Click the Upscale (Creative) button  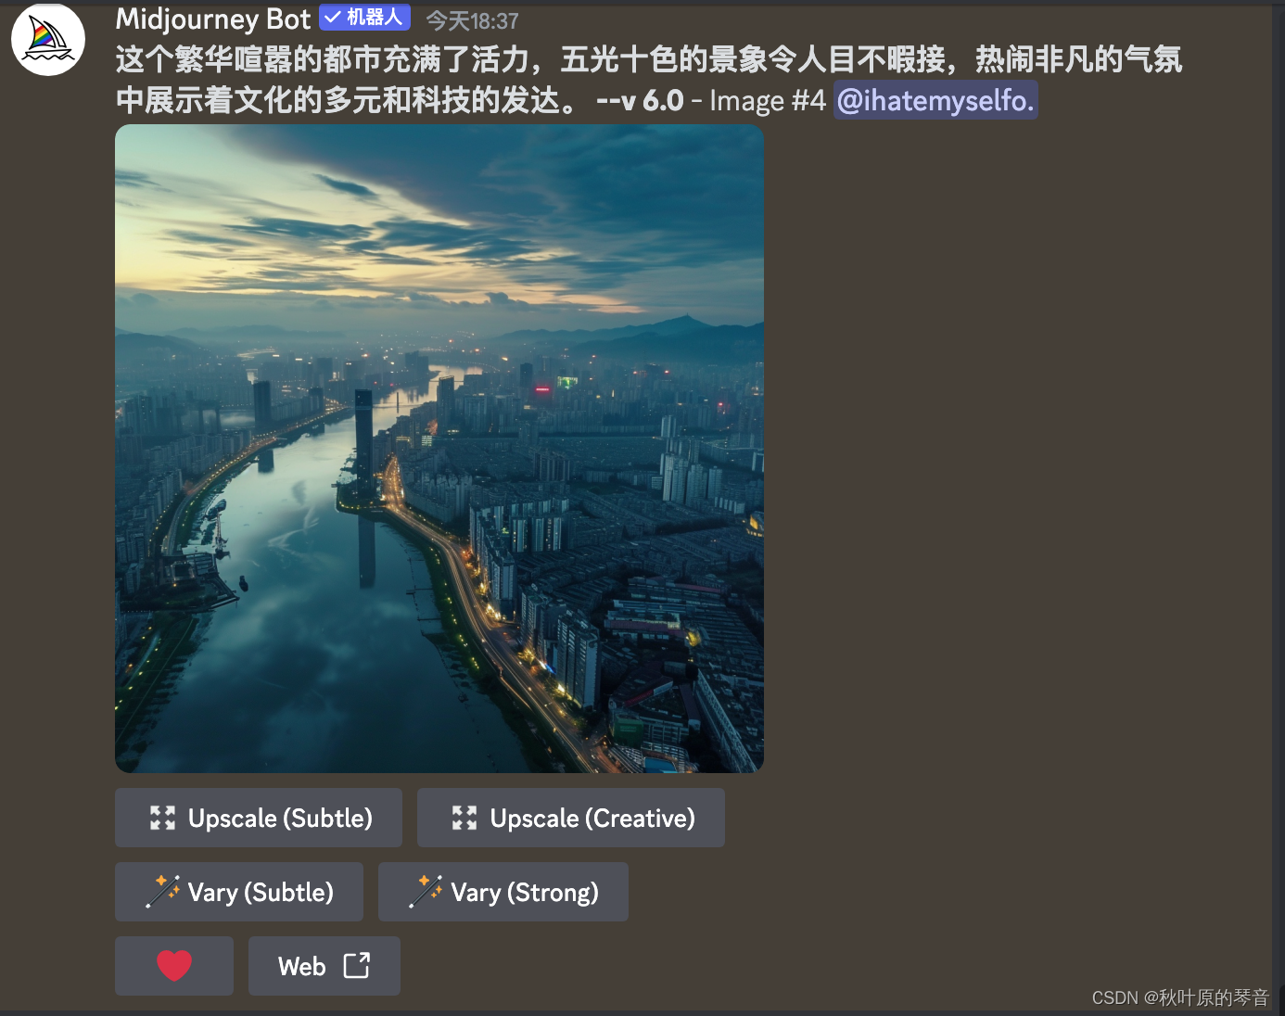coord(571,818)
